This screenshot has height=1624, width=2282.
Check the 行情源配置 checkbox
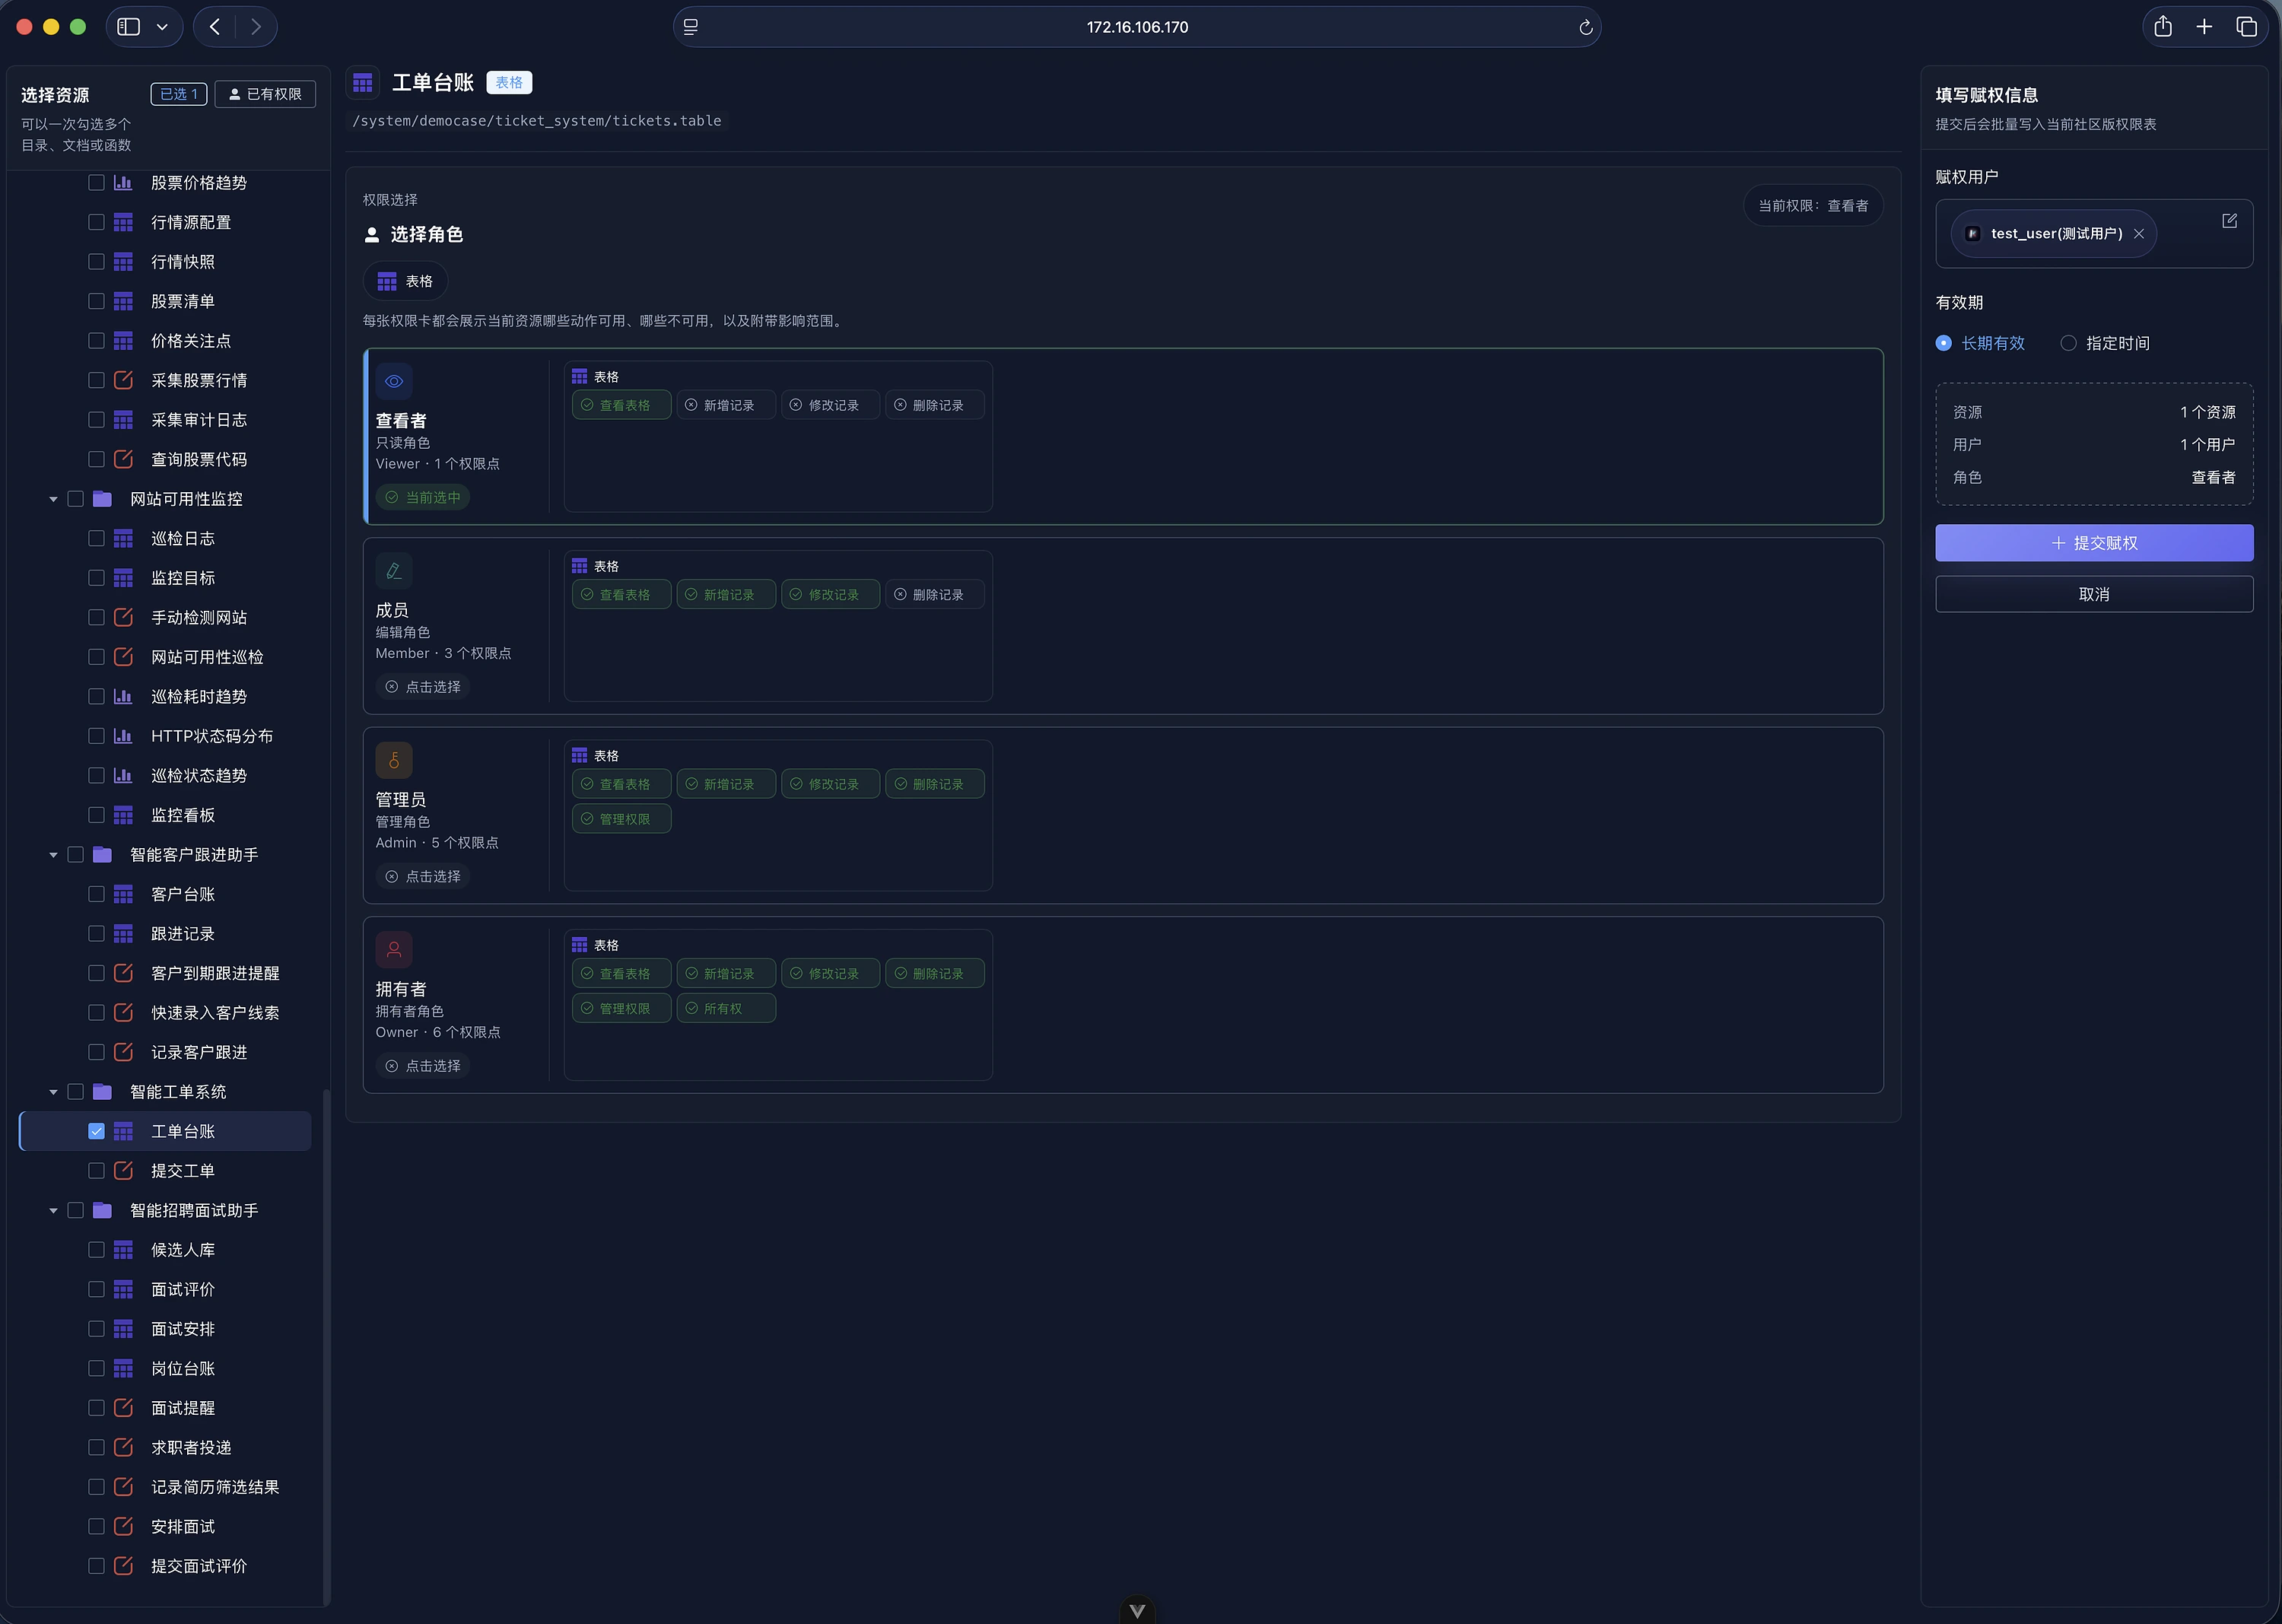point(96,222)
